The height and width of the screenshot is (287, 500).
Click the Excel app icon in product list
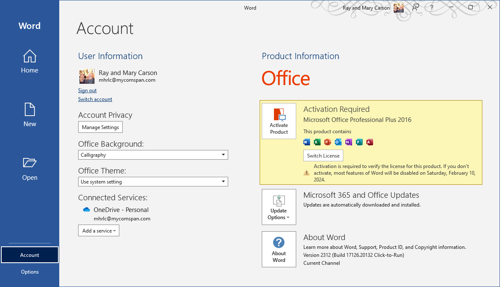point(317,142)
